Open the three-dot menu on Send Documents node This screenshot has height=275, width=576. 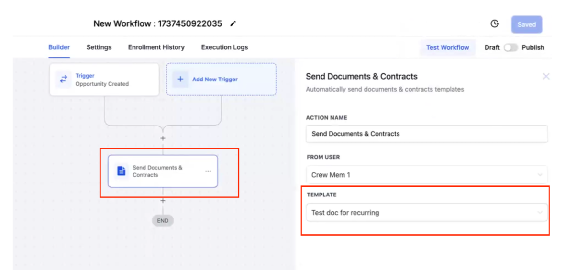(x=208, y=171)
